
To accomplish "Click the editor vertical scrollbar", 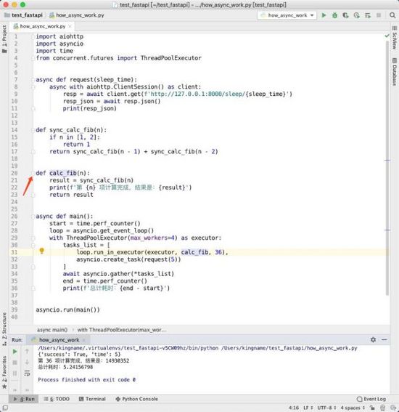I will click(x=387, y=168).
